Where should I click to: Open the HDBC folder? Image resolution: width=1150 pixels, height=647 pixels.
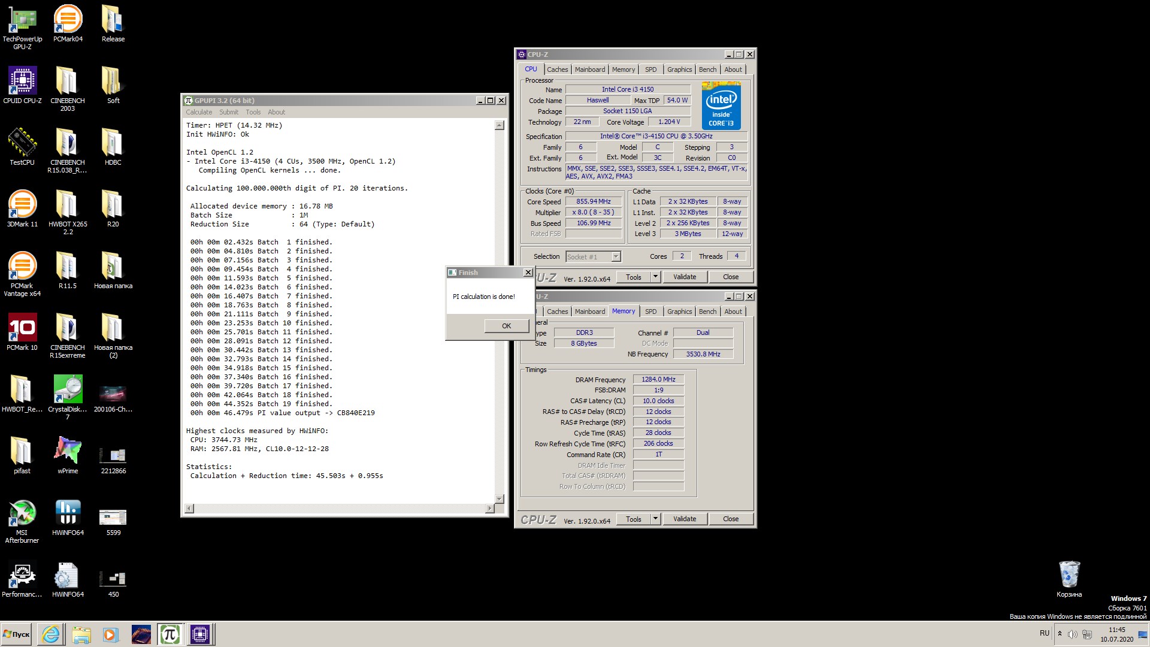[x=113, y=146]
